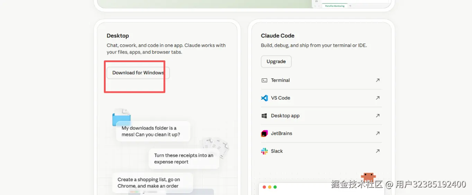Click the Windows logo beside Desktop app

(264, 116)
